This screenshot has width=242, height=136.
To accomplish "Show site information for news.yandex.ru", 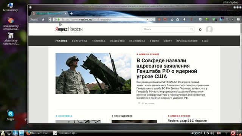I will 55,20.
